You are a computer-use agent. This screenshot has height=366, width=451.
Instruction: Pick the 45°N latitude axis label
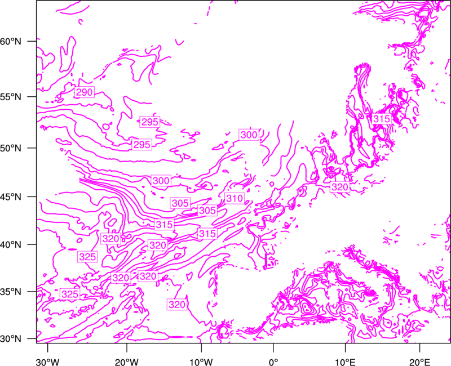pos(11,197)
